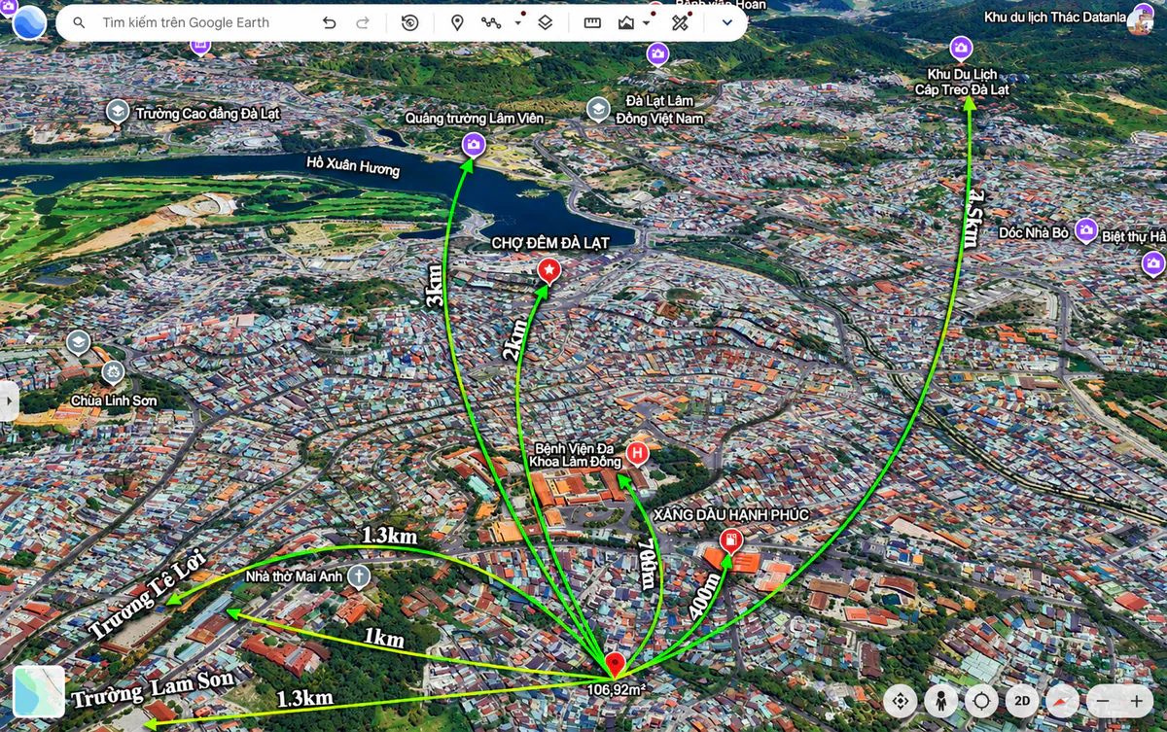
Task: Select the Đà Lạt Lâm Đồng Việt Nam marker
Action: pos(598,109)
